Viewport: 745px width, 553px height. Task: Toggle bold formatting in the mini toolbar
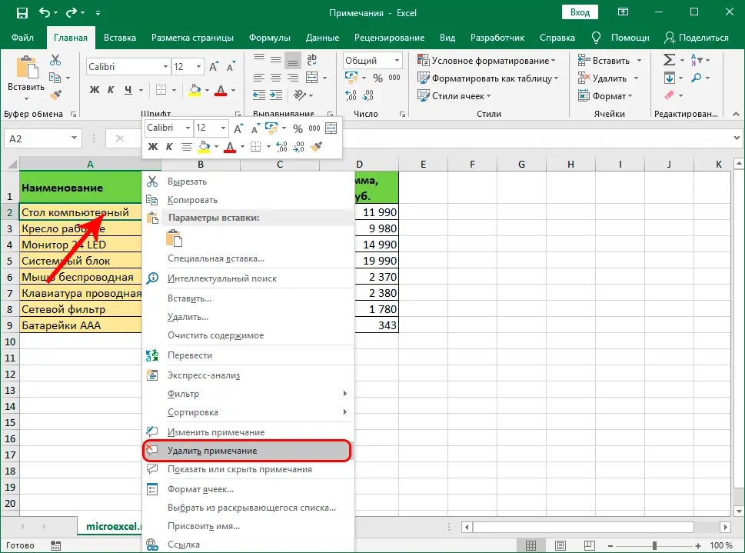point(152,146)
